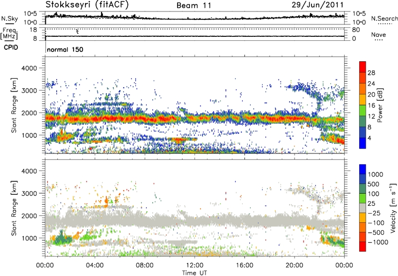Click the green velocity patch near 01:00 UT
Screen dimensions: 398x276
point(62,240)
